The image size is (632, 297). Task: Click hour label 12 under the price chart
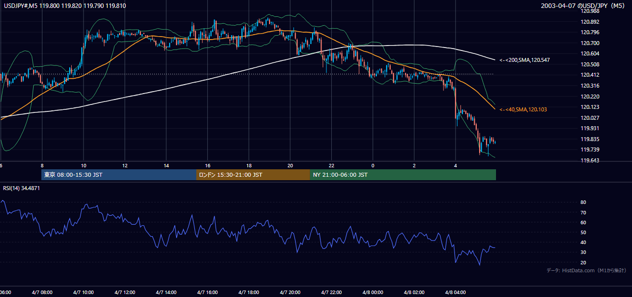click(125, 166)
